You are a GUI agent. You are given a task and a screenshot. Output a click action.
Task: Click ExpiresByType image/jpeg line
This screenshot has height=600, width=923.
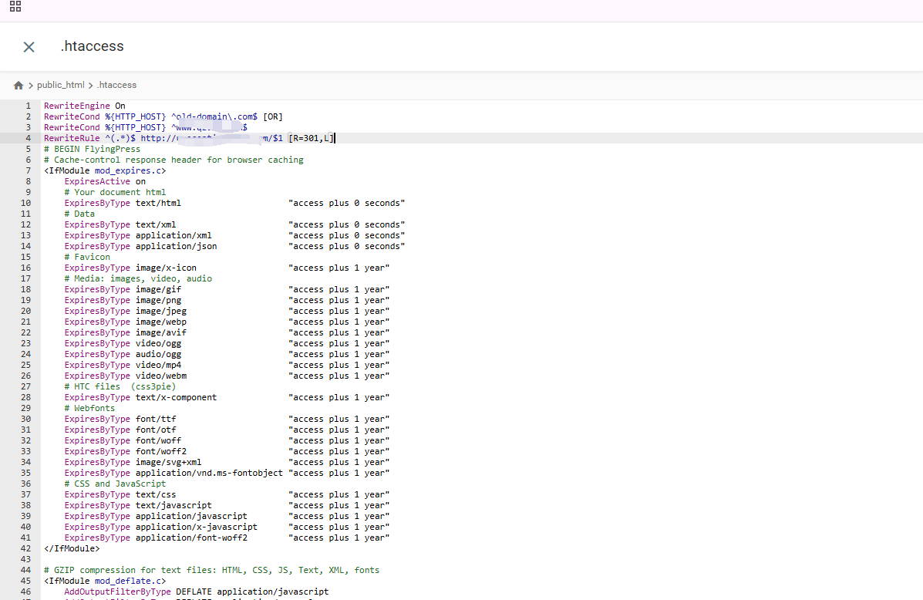tap(227, 311)
